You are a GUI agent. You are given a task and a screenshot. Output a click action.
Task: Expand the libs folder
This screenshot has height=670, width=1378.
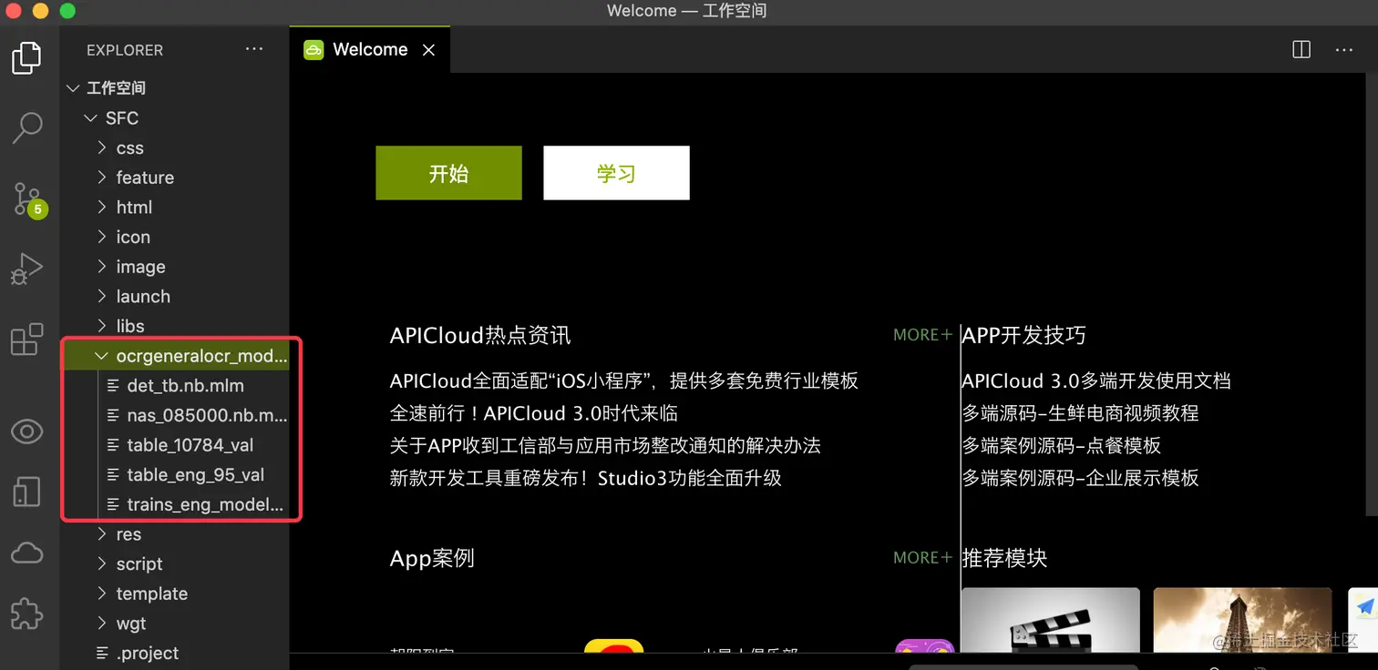[x=175, y=326]
